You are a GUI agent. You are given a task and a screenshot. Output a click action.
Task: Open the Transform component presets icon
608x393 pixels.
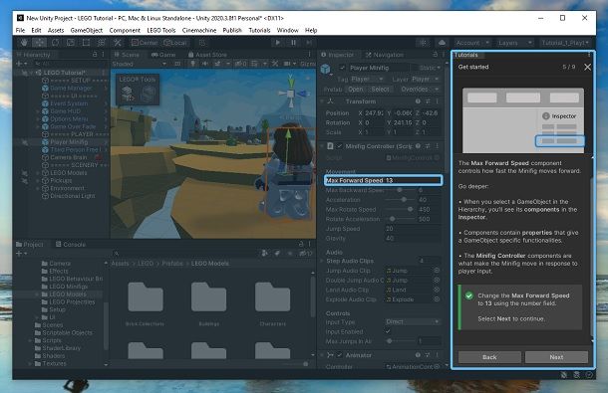[x=428, y=101]
